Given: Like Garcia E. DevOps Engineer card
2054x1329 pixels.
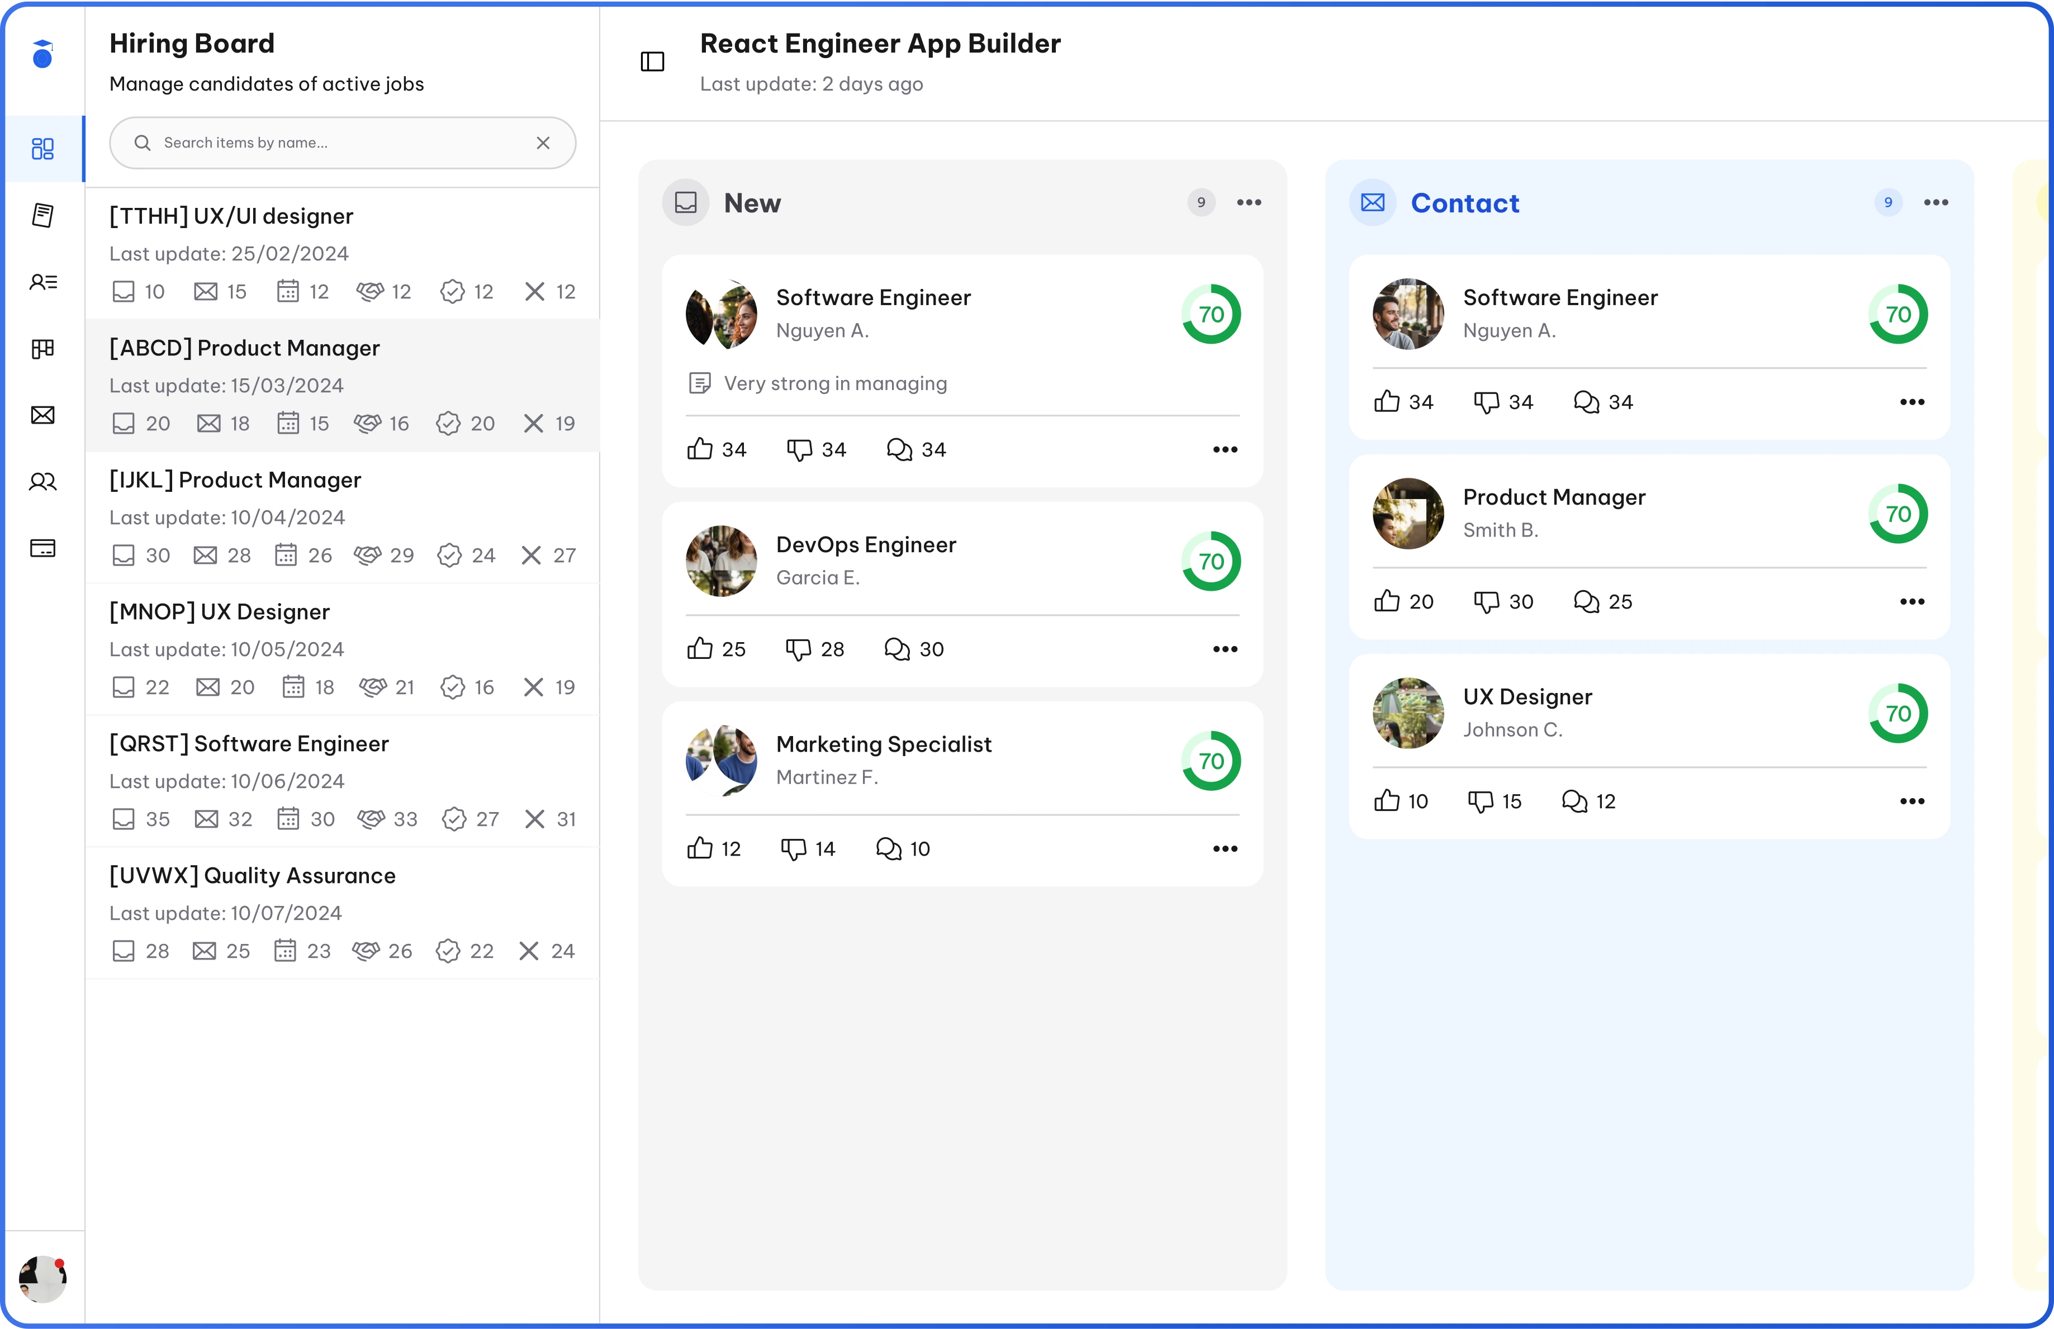Looking at the screenshot, I should 700,648.
